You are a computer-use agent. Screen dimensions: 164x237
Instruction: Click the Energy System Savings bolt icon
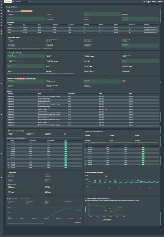[8, 53]
